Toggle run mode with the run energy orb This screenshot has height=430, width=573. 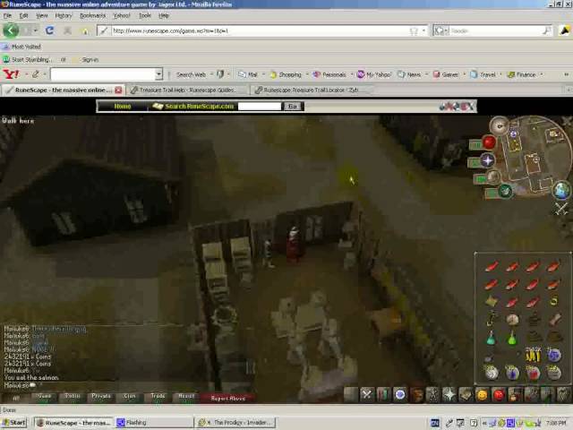[493, 177]
